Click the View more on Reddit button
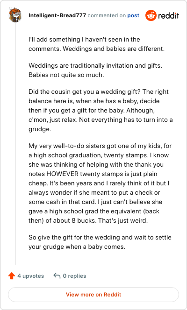This screenshot has width=187, height=310. (93, 295)
